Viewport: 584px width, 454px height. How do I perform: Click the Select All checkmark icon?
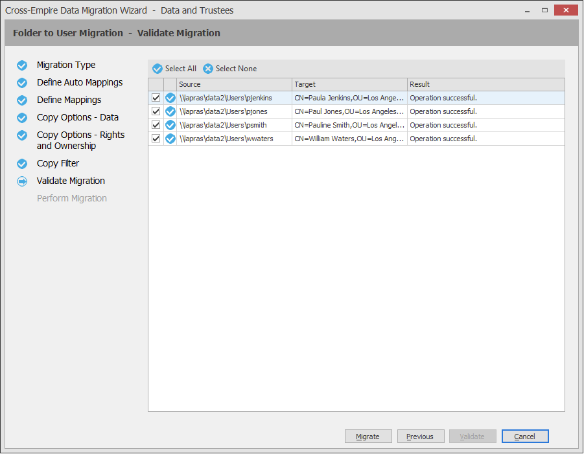(158, 69)
